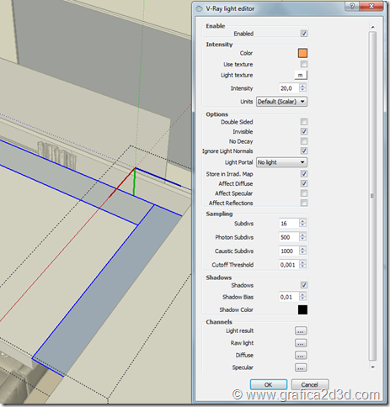Click the Intensity value field
This screenshot has height=407, width=390.
(x=289, y=88)
